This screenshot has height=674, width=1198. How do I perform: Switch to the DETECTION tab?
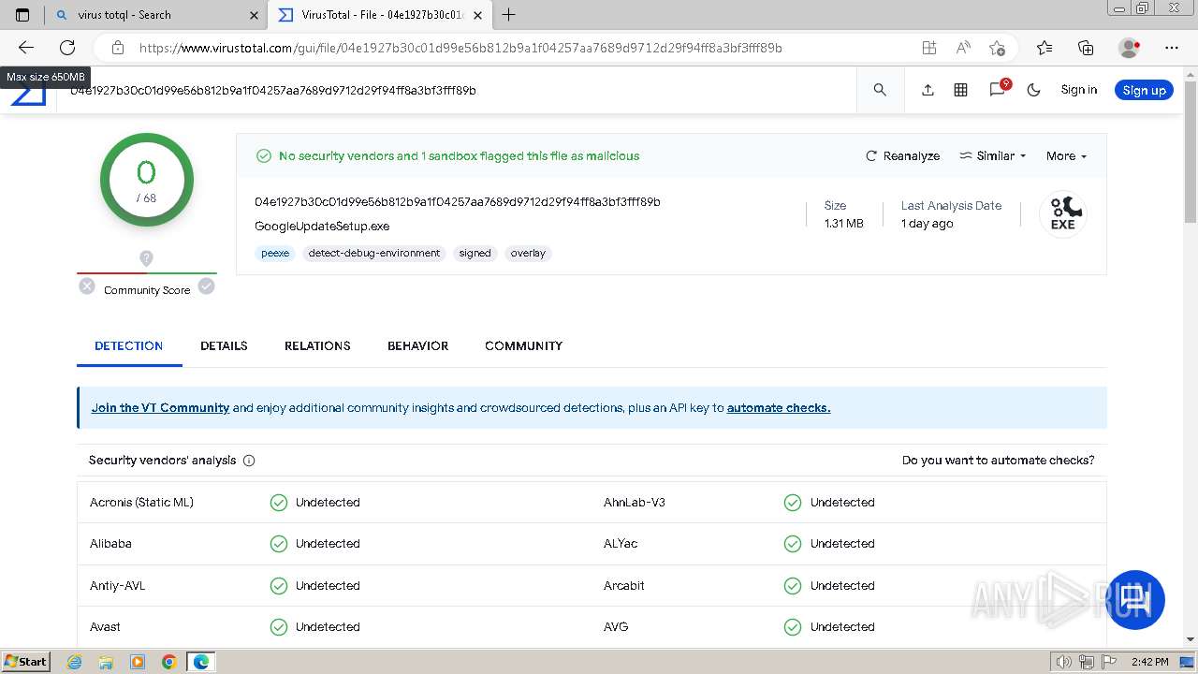click(x=129, y=345)
